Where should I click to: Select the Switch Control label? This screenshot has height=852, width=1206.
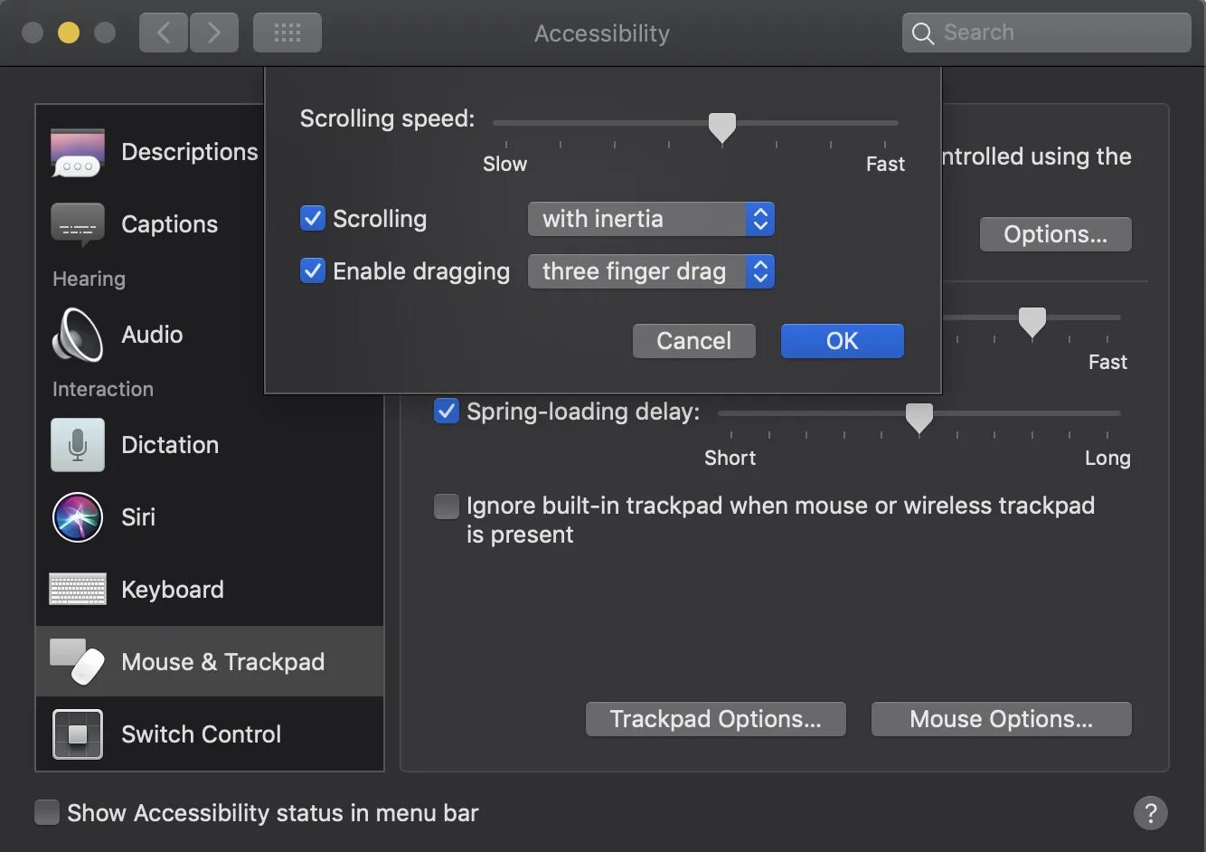coord(202,734)
